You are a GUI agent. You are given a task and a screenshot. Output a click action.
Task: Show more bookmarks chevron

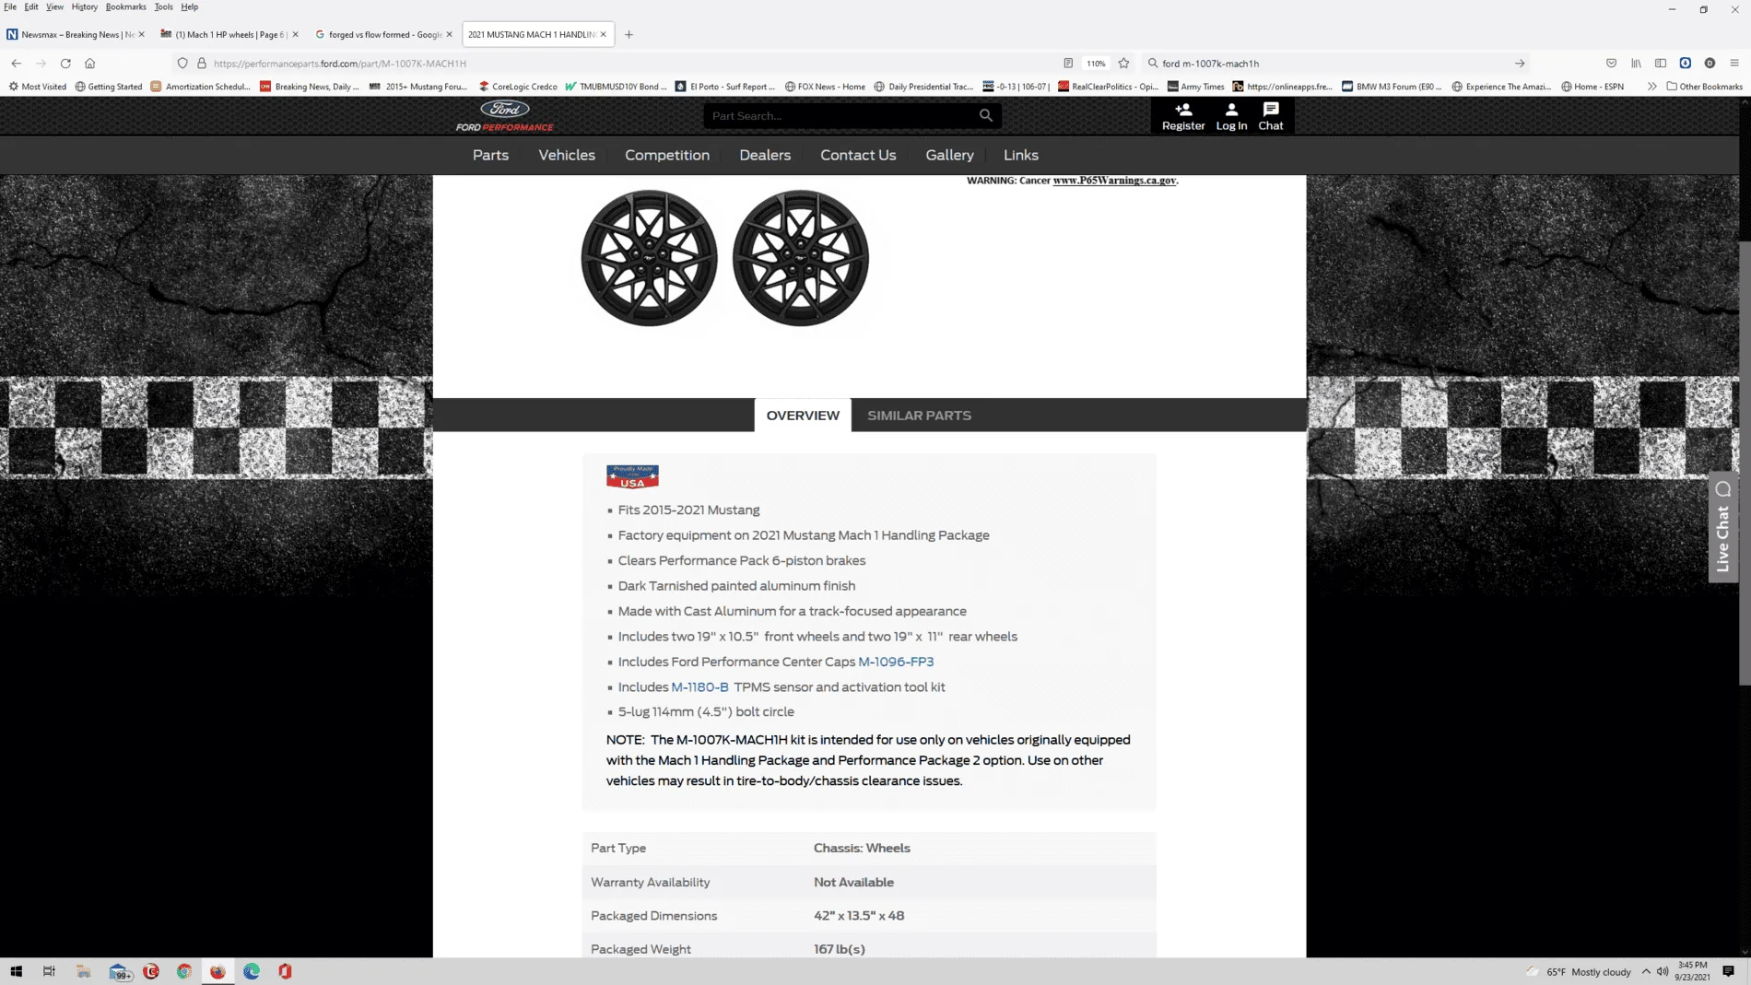point(1652,87)
